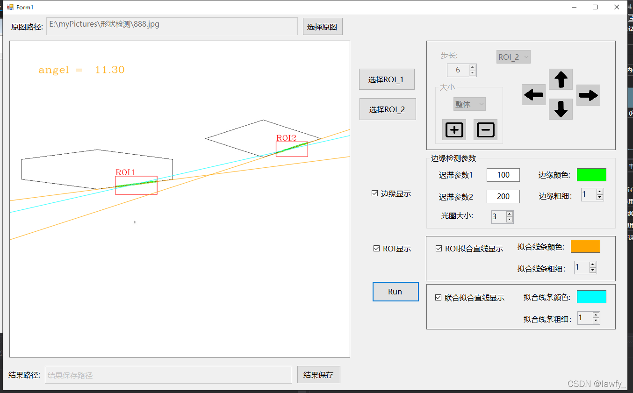The height and width of the screenshot is (393, 633).
Task: Increase the 步长 step value
Action: [x=472, y=67]
